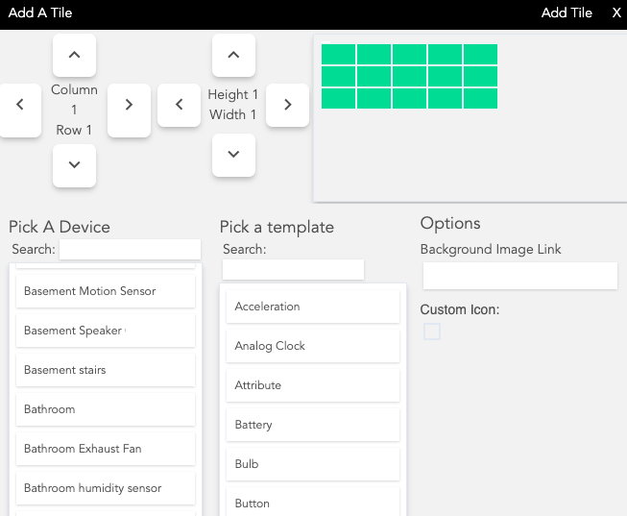
Task: Close the Add A Tile dialog
Action: [x=616, y=12]
